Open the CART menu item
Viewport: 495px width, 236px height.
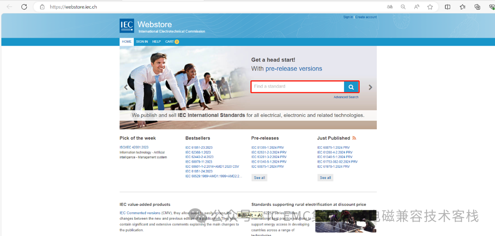(x=169, y=42)
